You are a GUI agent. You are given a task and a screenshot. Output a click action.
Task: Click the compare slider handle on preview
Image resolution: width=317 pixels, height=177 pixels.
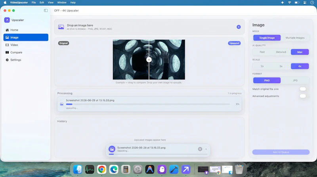pyautogui.click(x=149, y=60)
